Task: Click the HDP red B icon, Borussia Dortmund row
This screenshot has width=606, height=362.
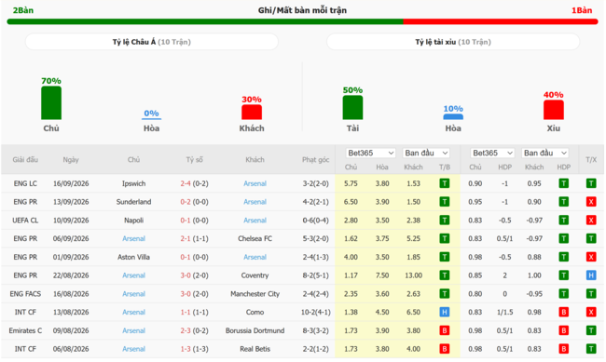Action: click(x=563, y=330)
